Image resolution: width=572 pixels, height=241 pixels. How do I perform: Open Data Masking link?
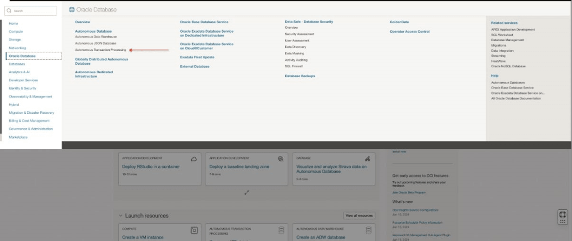[x=294, y=53]
